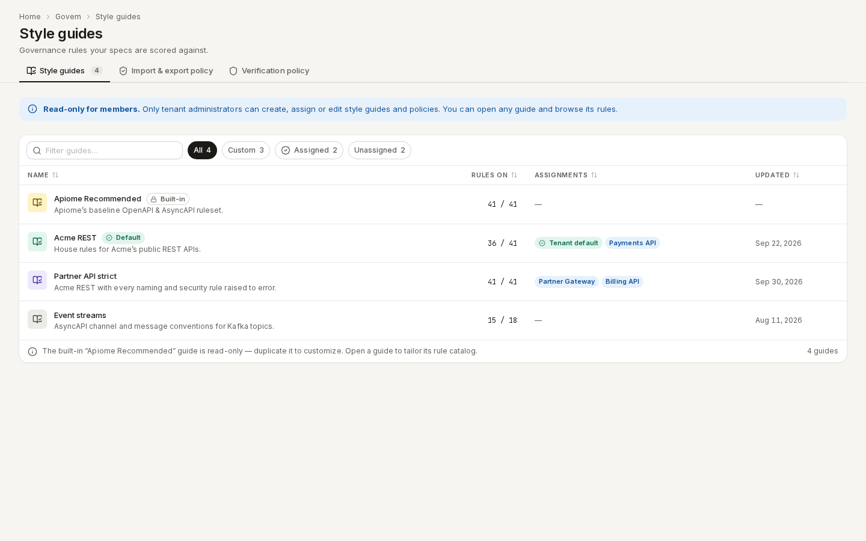Open the Acme REST guide

pyautogui.click(x=75, y=238)
